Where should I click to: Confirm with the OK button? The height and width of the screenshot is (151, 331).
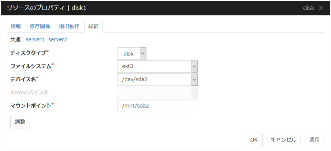point(254,139)
